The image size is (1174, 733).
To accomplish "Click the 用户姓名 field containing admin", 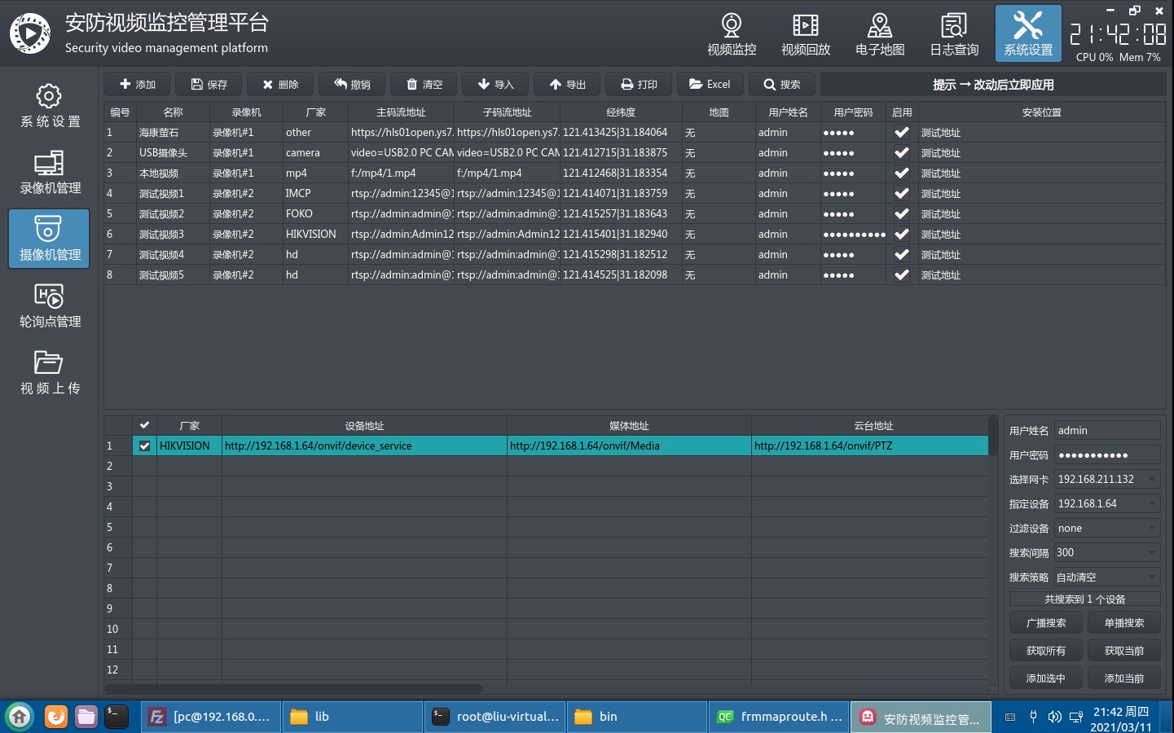I will [x=1106, y=430].
